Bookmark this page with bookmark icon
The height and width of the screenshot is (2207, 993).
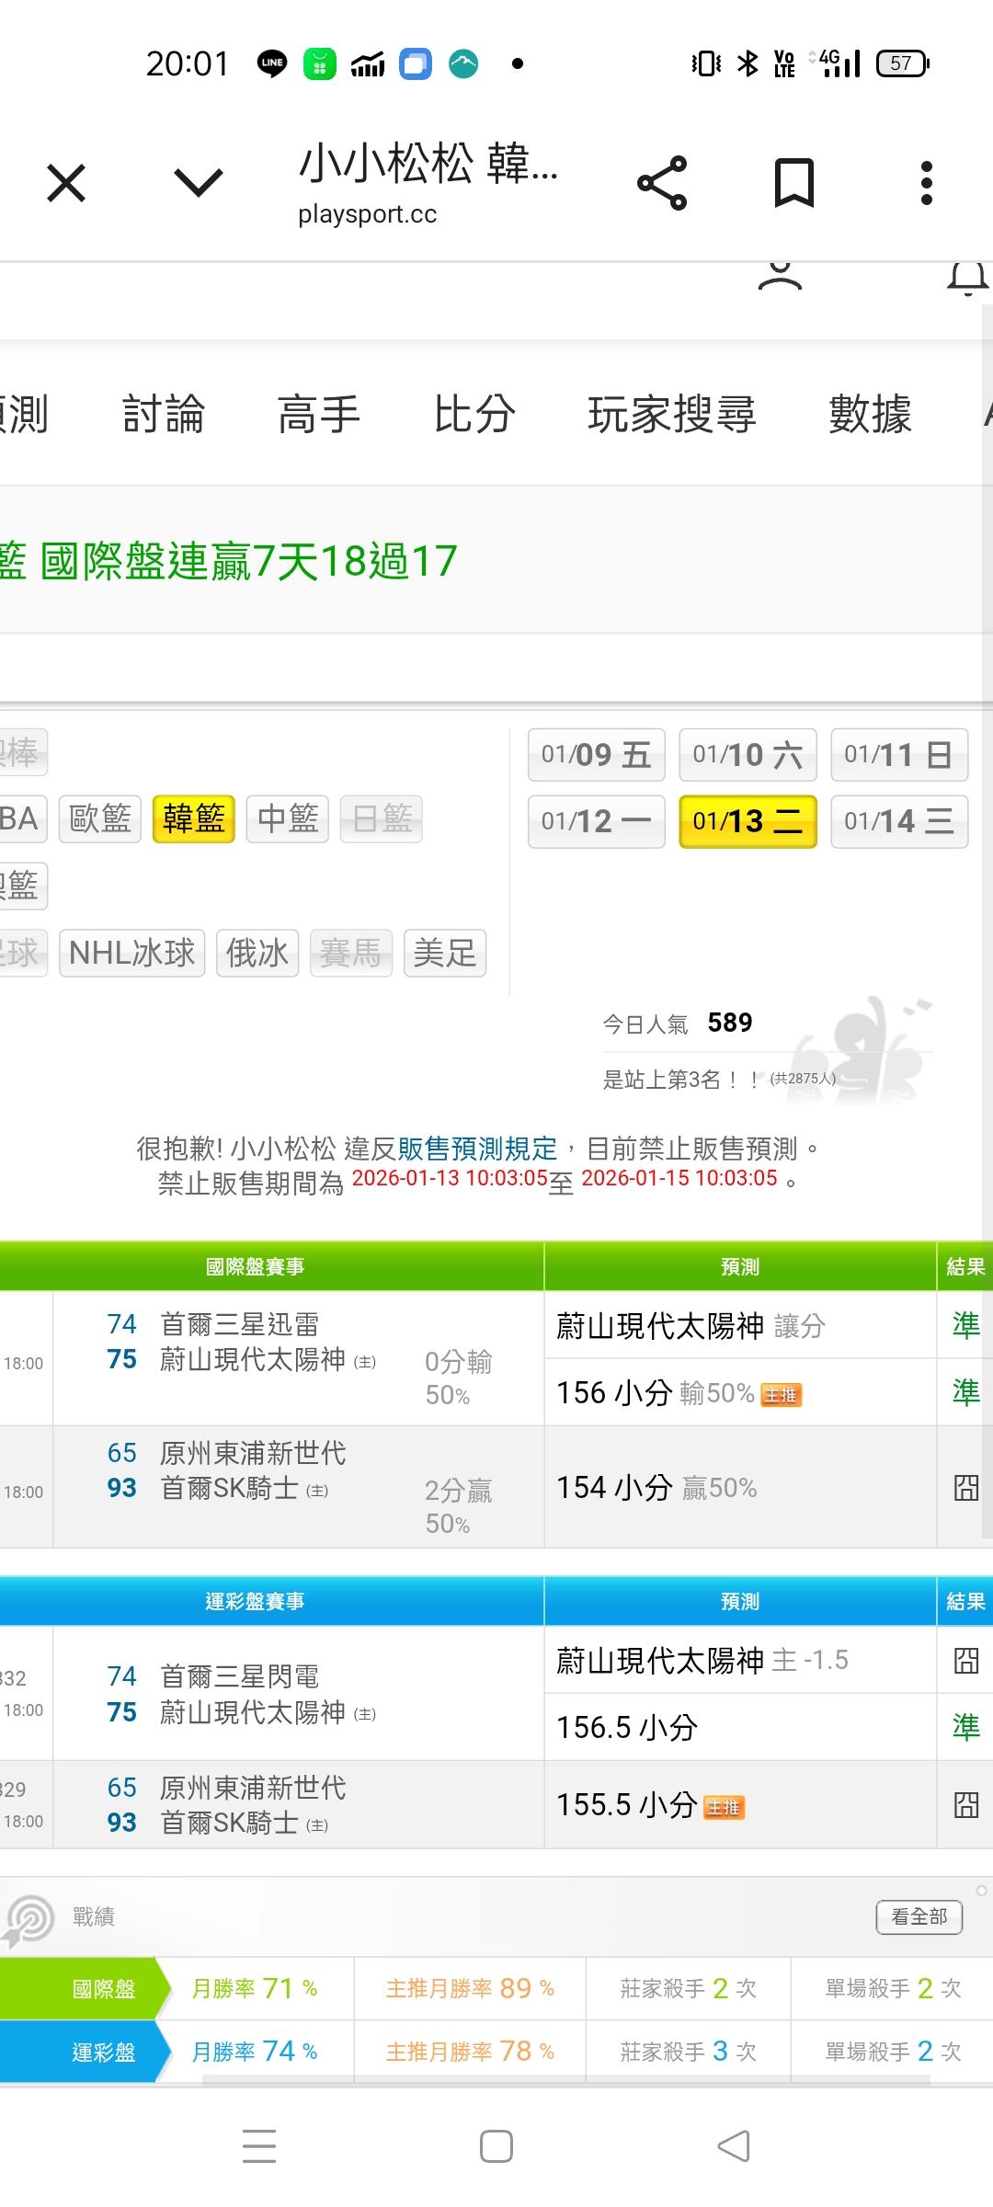click(793, 183)
